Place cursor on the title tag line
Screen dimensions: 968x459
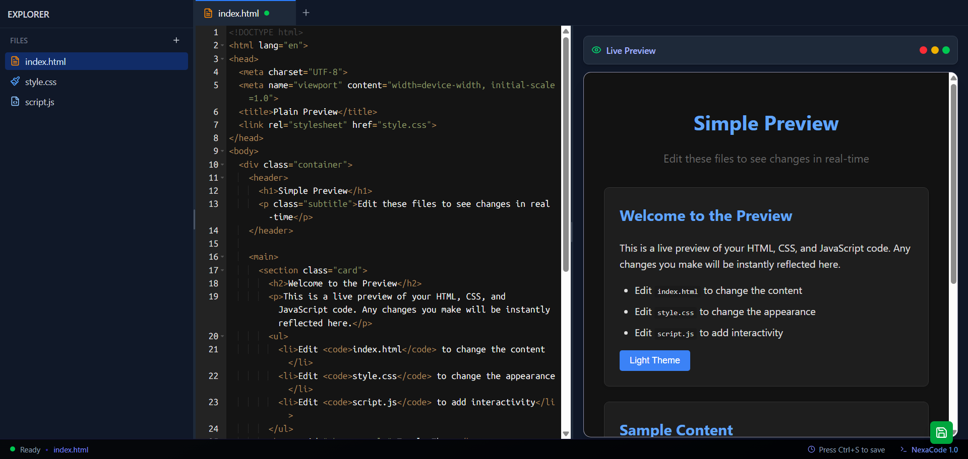point(308,112)
